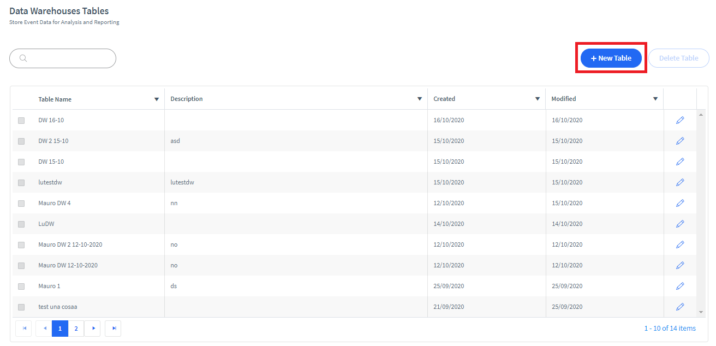This screenshot has height=346, width=716.
Task: Select checkbox for DW 16-10
Action: pos(21,121)
